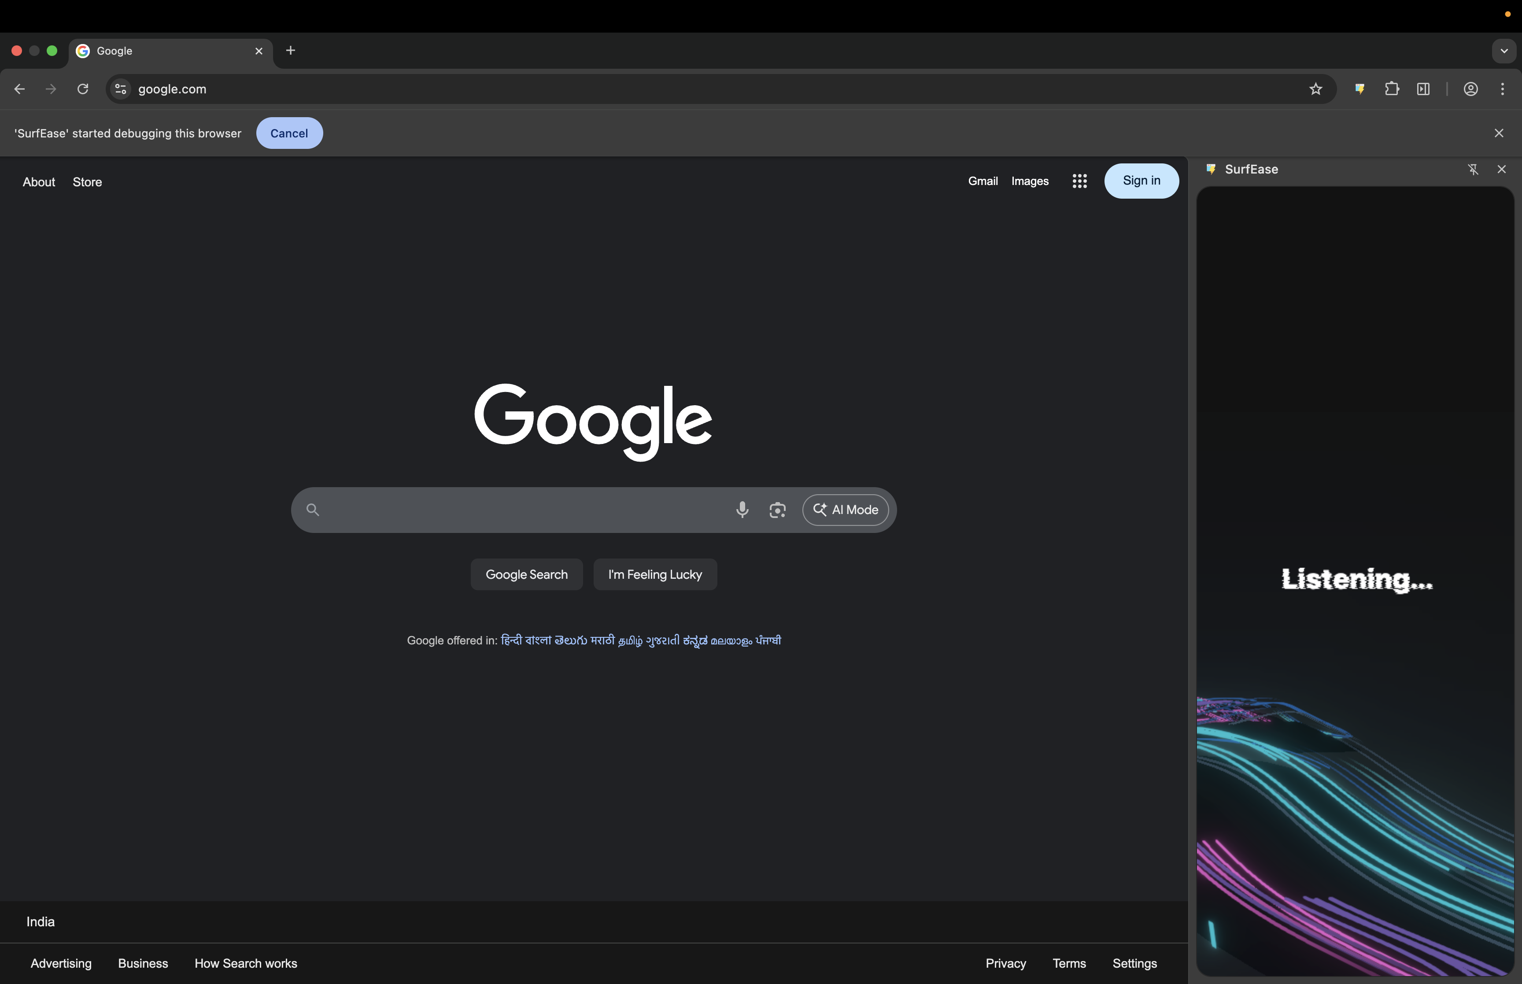Cancel SurfEase debugging session
This screenshot has width=1522, height=984.
tap(289, 133)
